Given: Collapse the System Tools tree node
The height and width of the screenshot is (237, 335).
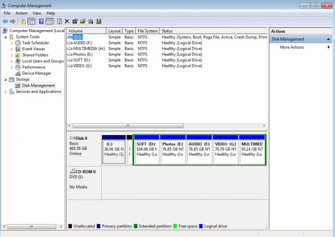Looking at the screenshot, I should click(6, 37).
